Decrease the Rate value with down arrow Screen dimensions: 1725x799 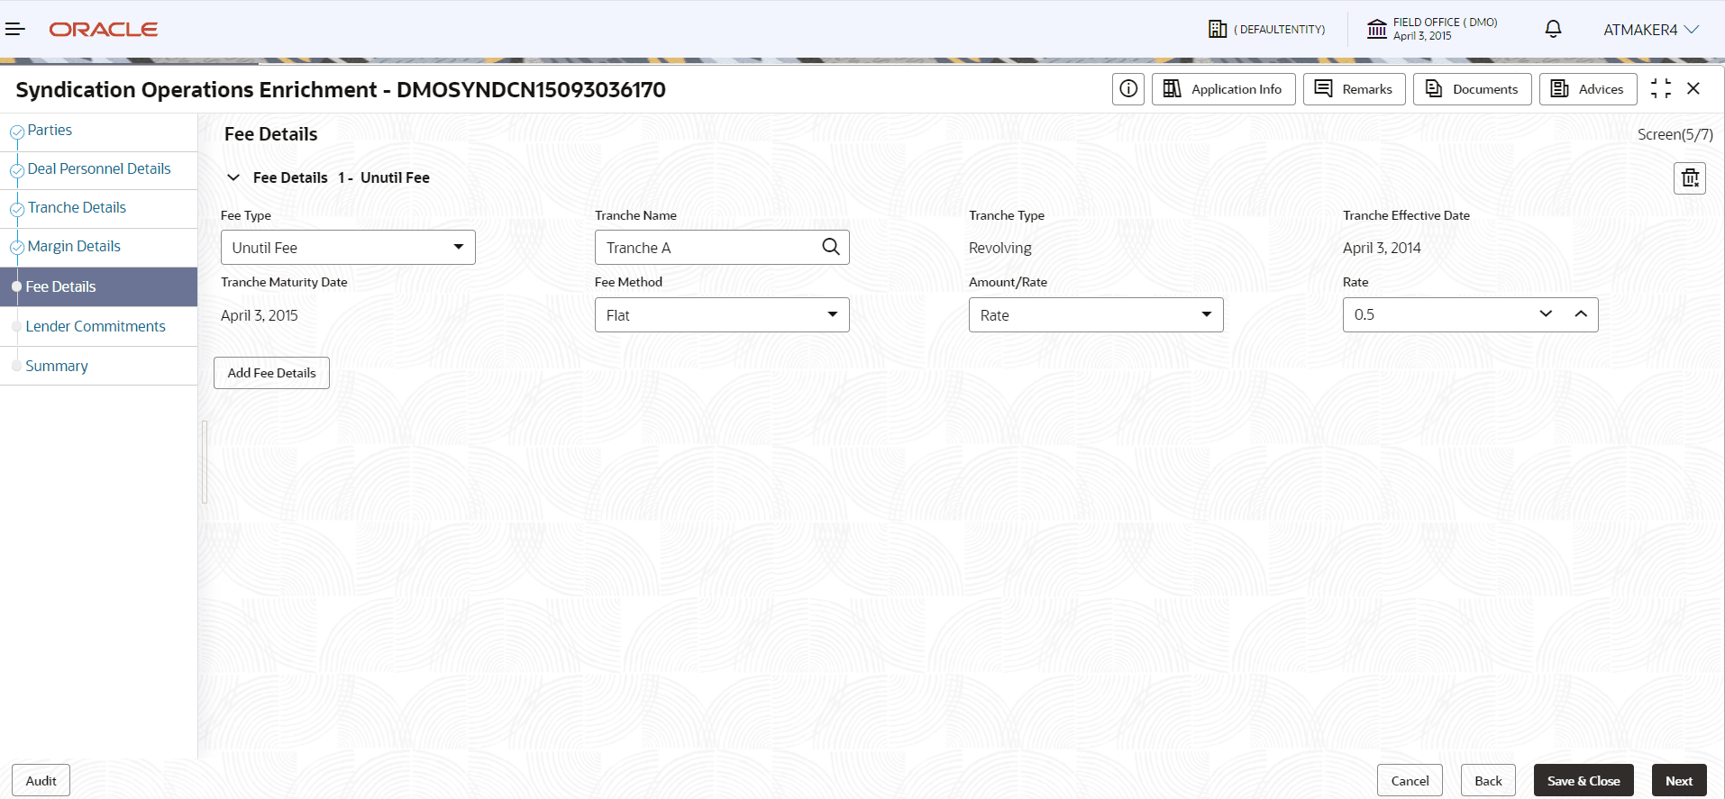(x=1547, y=314)
